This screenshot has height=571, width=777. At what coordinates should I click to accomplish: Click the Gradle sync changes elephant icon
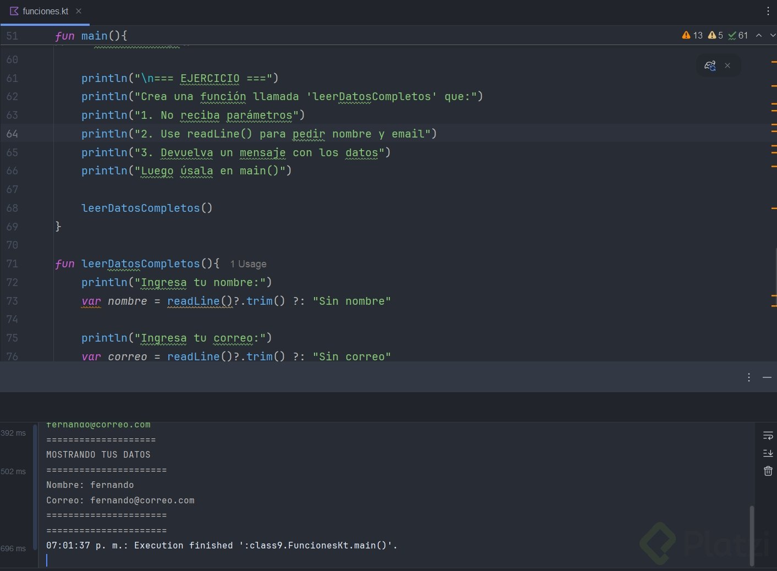[710, 65]
